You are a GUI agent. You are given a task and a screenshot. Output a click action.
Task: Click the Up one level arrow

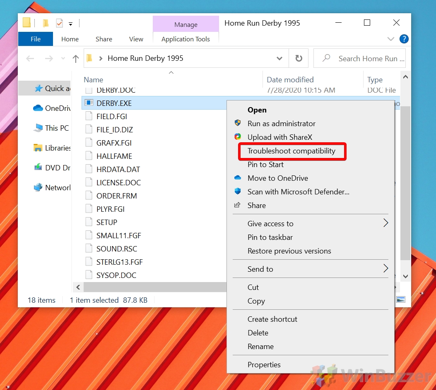click(x=76, y=59)
